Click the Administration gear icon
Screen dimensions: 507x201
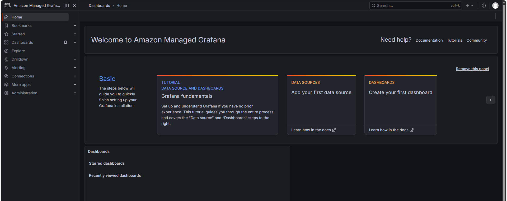point(6,93)
